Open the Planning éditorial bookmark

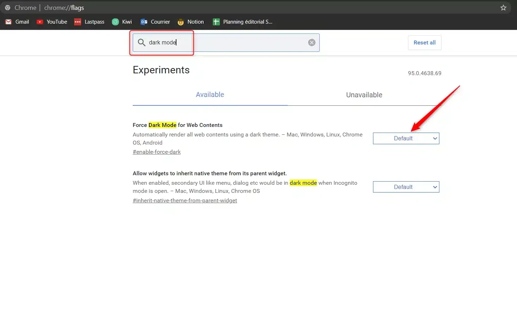coord(242,22)
